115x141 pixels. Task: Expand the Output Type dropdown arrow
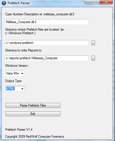(x=22, y=89)
